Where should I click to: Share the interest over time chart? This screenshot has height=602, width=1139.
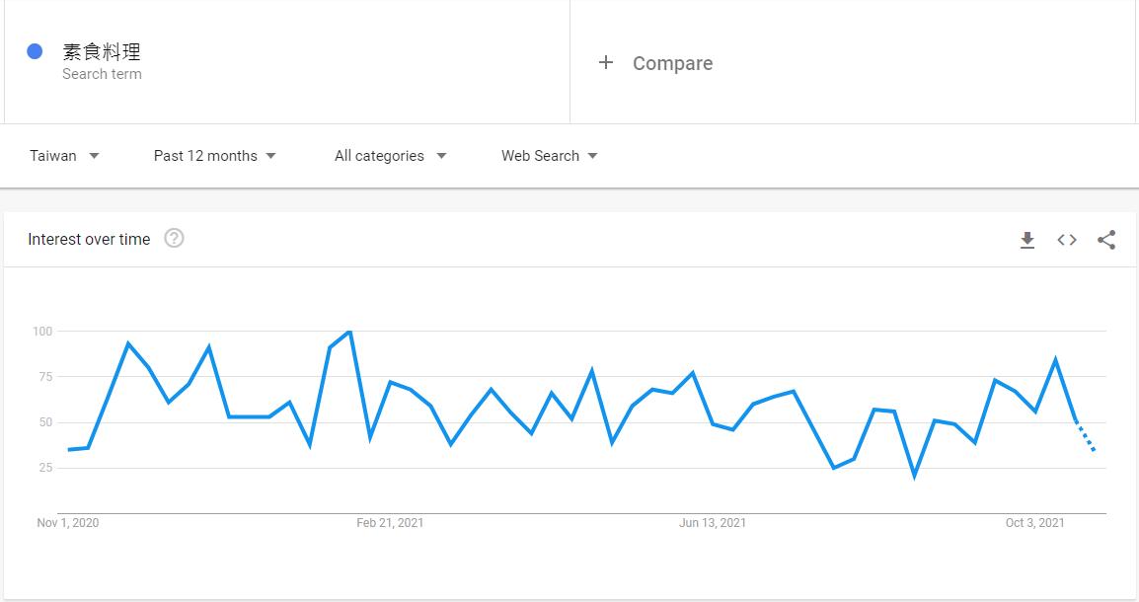pos(1106,240)
